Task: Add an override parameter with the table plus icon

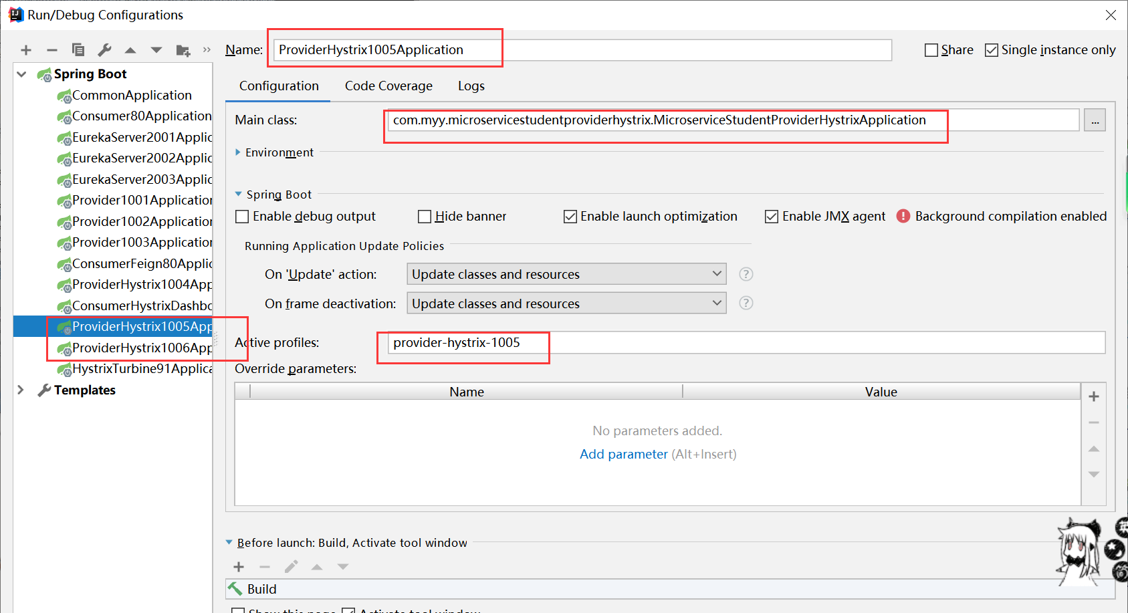Action: [1094, 396]
